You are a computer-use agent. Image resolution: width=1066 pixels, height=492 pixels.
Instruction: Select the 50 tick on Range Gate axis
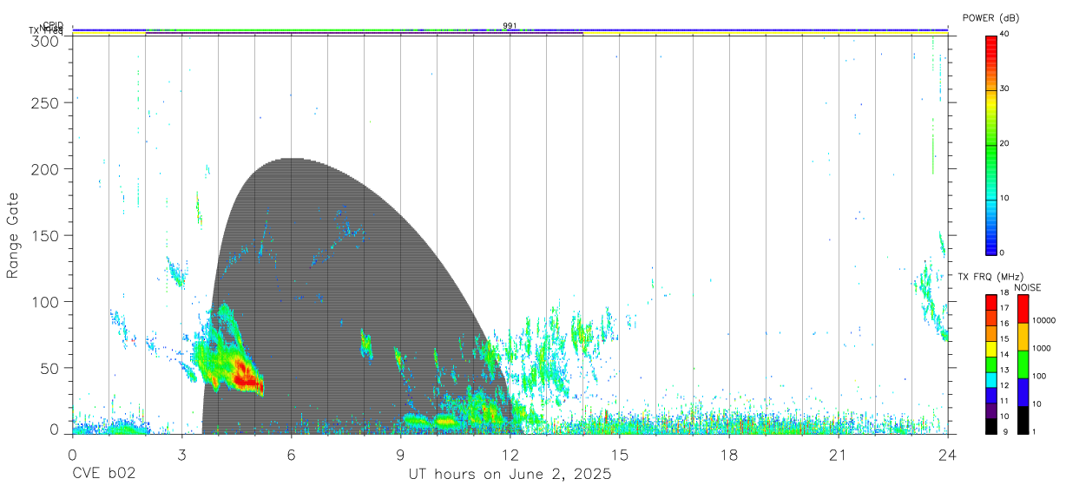(50, 368)
